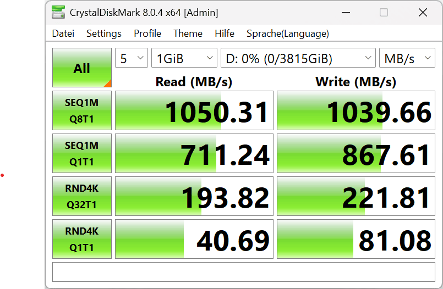Close the CrystalDiskMark window
The image size is (443, 289).
pyautogui.click(x=422, y=12)
